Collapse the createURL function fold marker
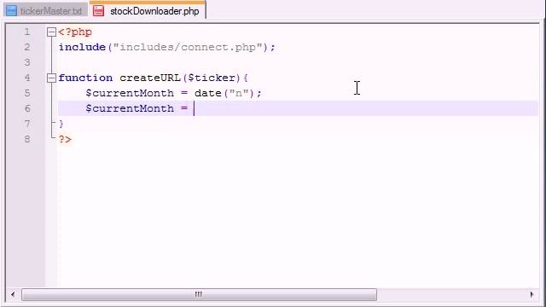The height and width of the screenshot is (307, 546). (51, 78)
